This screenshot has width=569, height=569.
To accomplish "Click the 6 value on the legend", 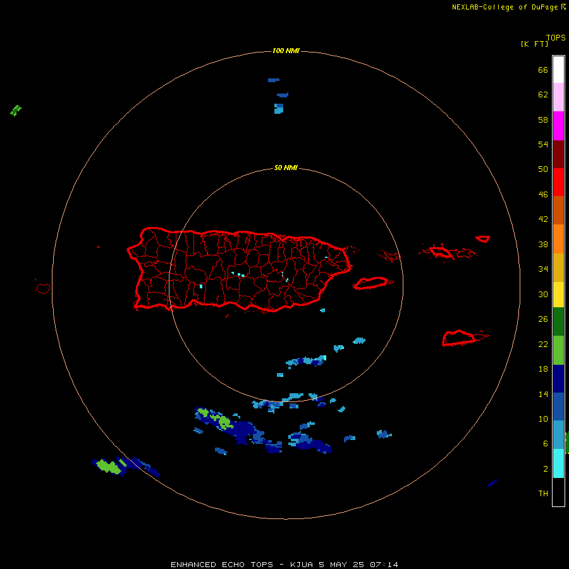I will point(545,443).
